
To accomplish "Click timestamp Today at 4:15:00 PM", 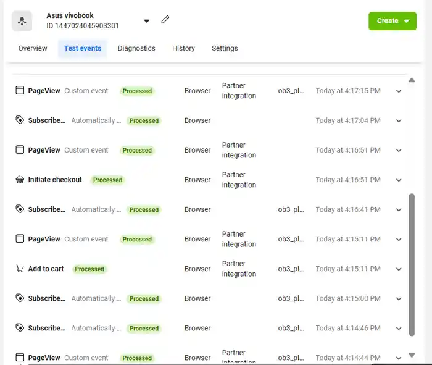I will tap(348, 298).
